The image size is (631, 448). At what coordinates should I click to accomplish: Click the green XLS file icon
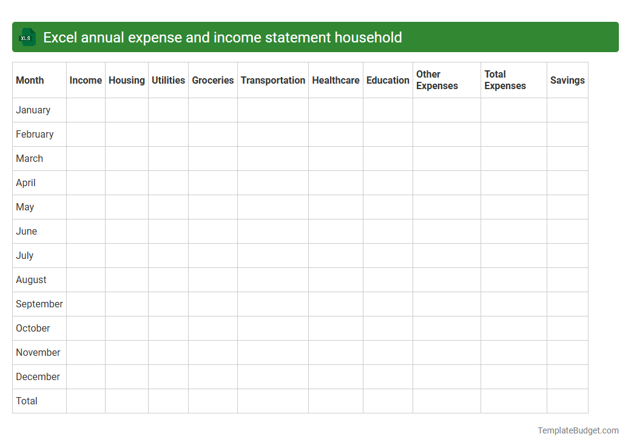(27, 37)
